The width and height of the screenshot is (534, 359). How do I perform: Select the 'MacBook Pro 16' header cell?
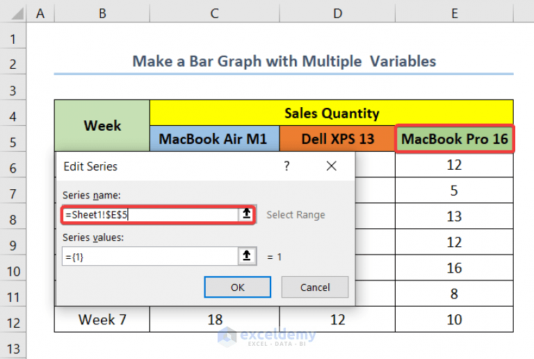coord(454,138)
